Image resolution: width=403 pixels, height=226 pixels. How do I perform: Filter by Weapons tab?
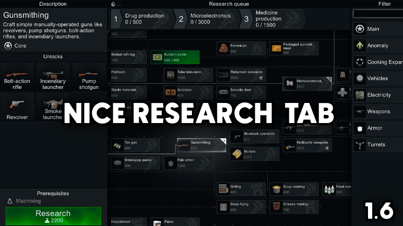378,112
